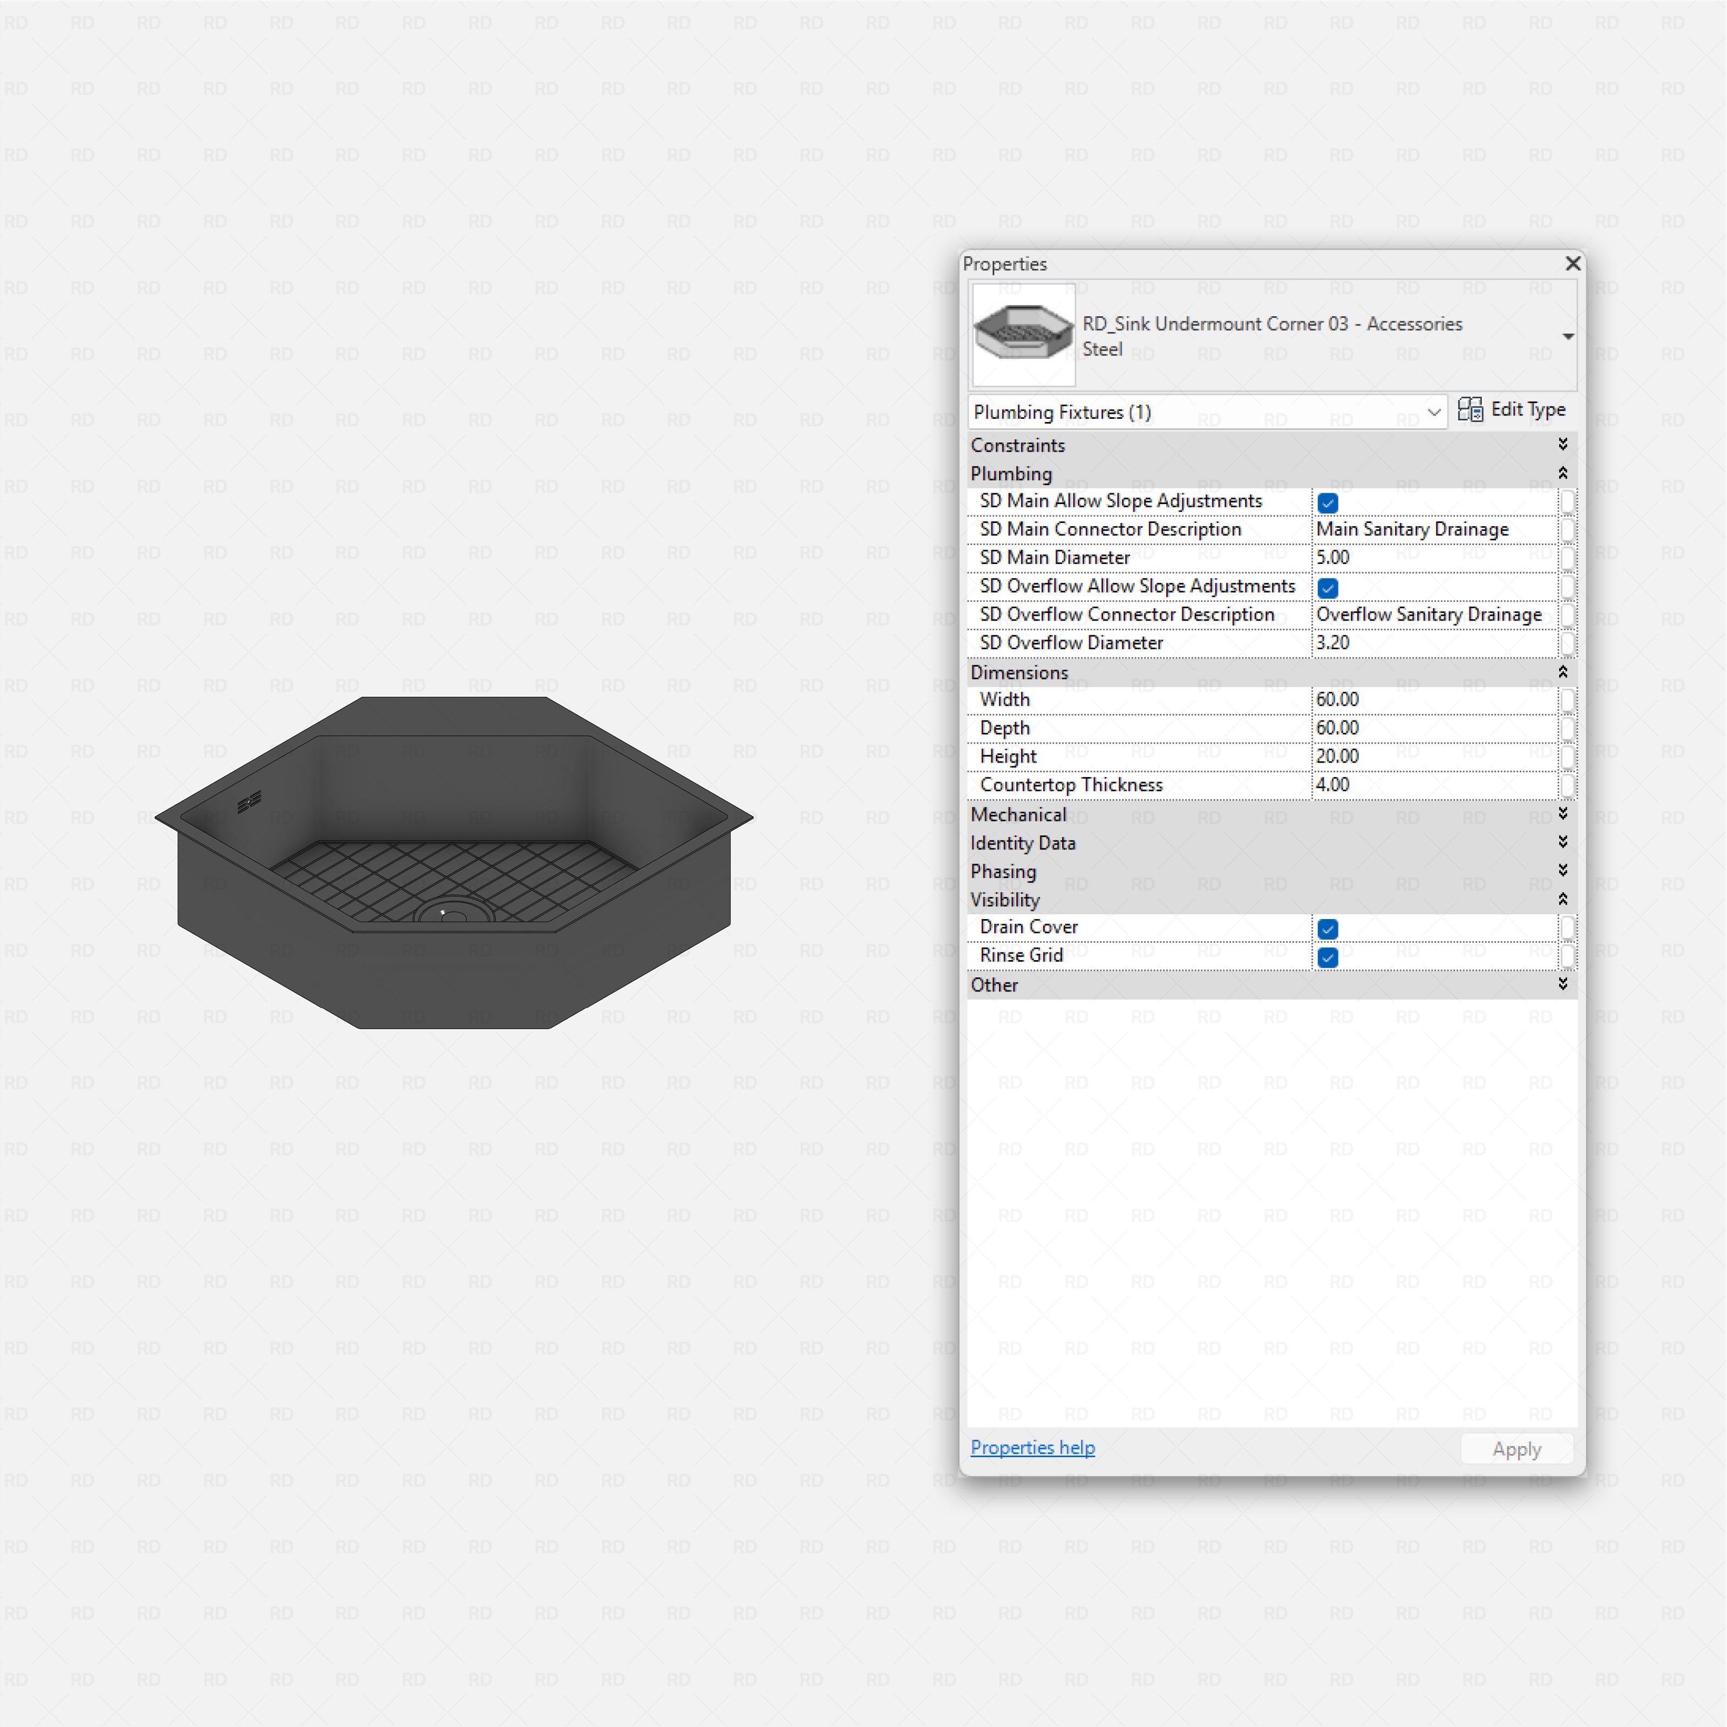Click the Edit Type icon

point(1470,410)
